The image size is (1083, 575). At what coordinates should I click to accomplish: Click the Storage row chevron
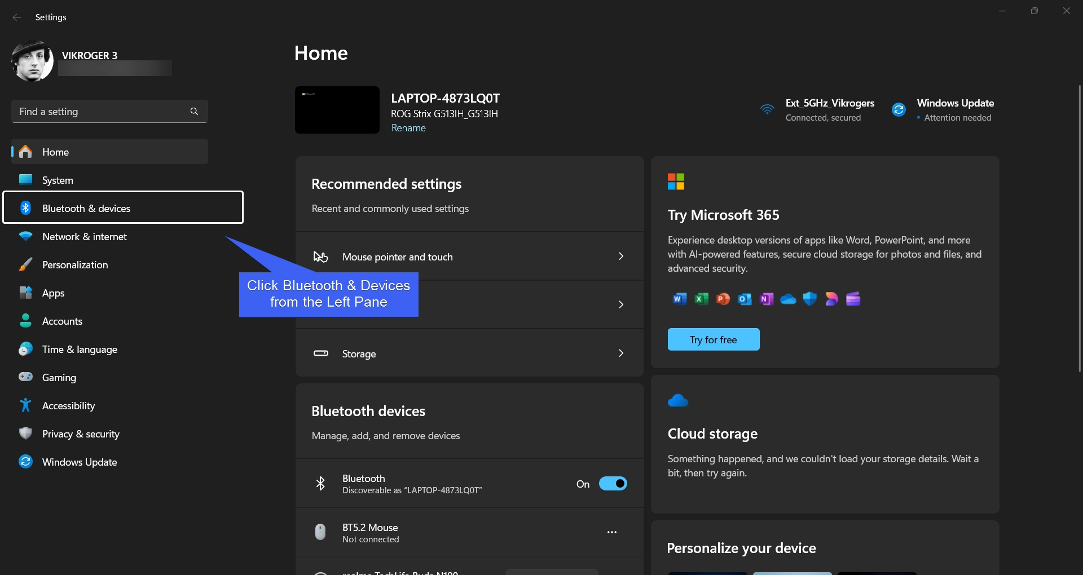point(621,353)
